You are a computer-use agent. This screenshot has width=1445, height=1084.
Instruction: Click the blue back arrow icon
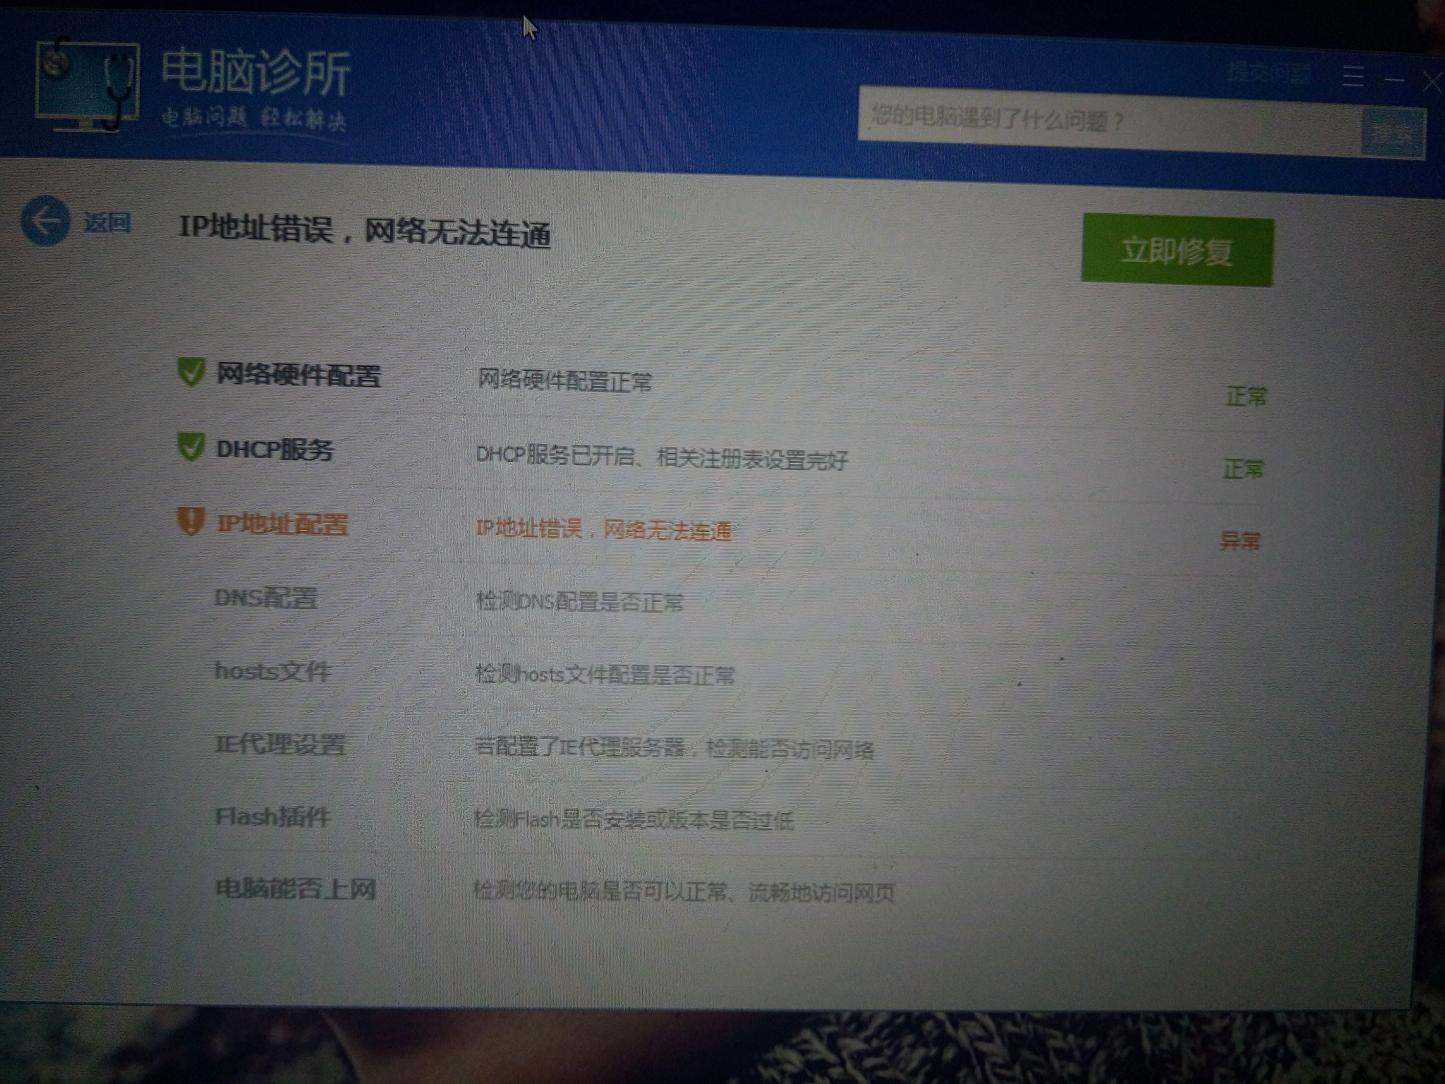(44, 220)
